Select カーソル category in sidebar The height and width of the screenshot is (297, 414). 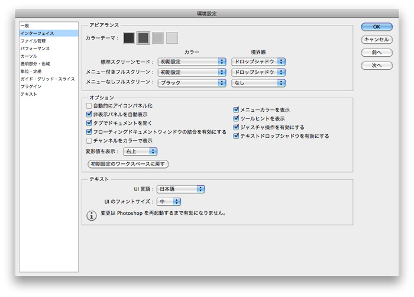49,56
